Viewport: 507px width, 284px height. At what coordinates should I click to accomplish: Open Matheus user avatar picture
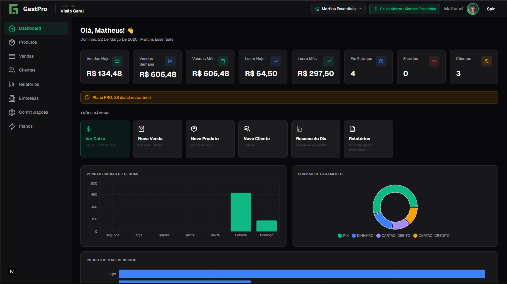tap(472, 9)
